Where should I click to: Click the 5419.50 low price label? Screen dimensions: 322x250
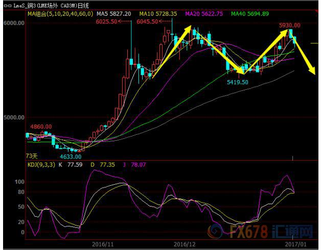(x=237, y=82)
